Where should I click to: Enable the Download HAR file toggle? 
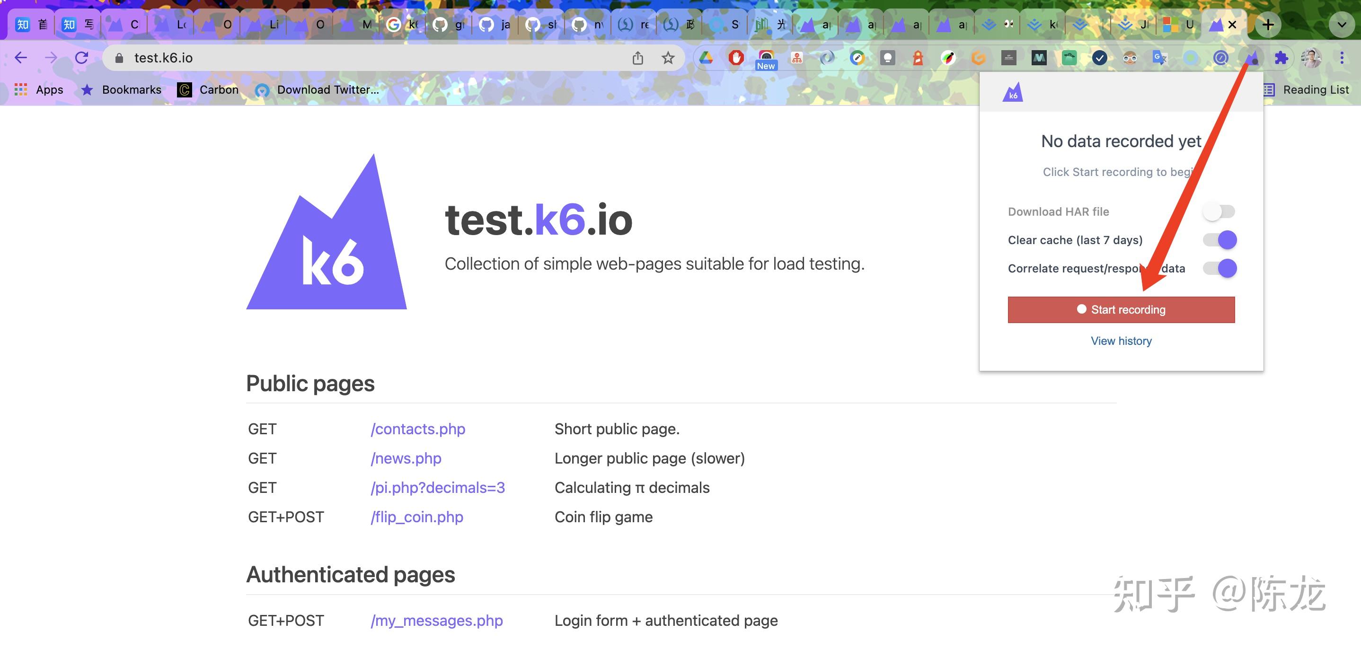[x=1219, y=212]
